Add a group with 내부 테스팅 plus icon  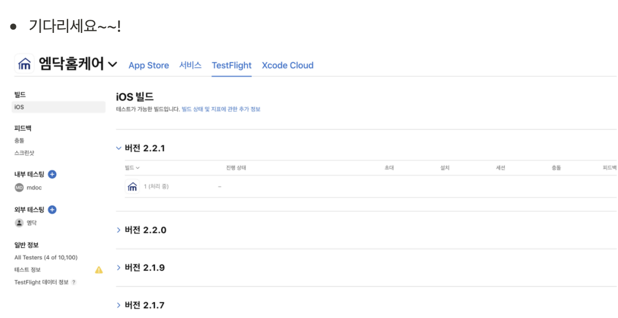point(52,174)
